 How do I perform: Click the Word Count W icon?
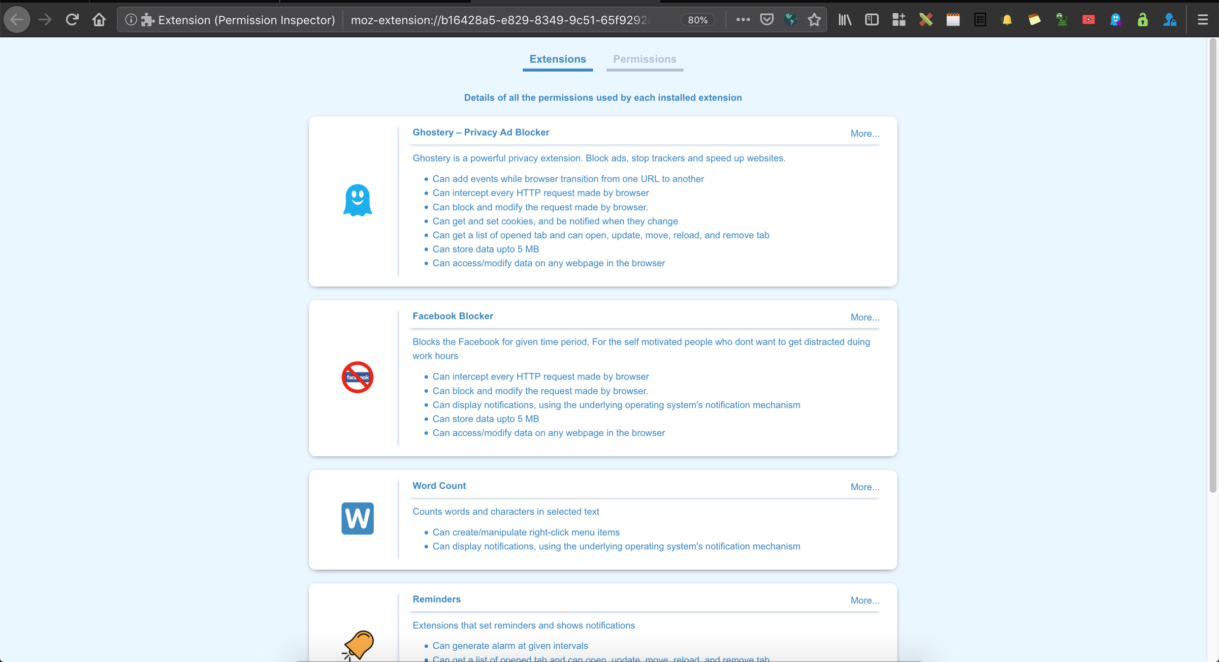358,519
